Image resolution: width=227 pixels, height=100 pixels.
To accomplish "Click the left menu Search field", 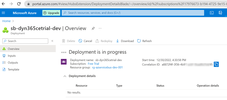I will pyautogui.click(x=25, y=41).
